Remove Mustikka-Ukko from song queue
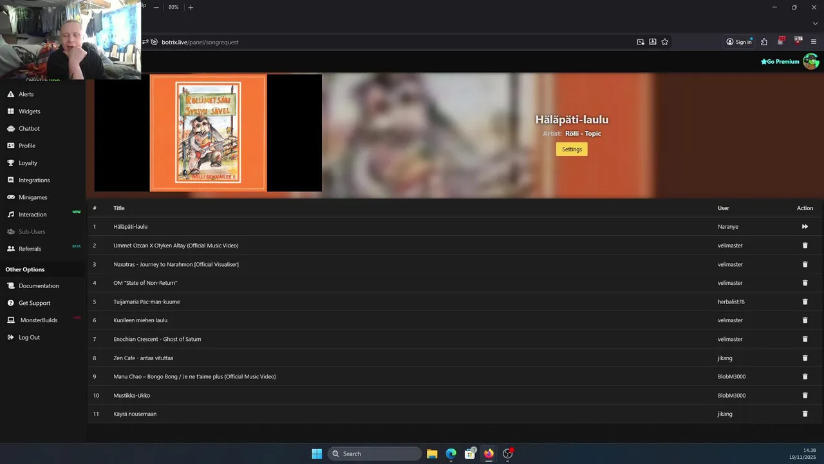Viewport: 824px width, 464px height. coord(805,395)
